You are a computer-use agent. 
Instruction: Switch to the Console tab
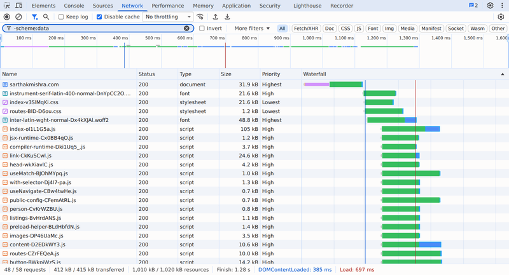[x=74, y=6]
